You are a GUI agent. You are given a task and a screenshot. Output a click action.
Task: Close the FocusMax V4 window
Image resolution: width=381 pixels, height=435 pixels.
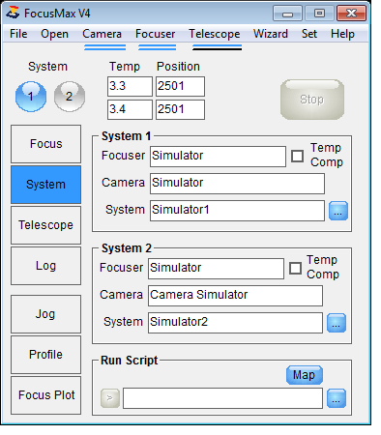(x=351, y=14)
